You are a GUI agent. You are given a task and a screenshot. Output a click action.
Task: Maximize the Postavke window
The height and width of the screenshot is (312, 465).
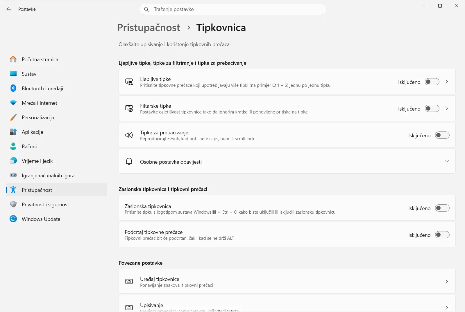[440, 6]
